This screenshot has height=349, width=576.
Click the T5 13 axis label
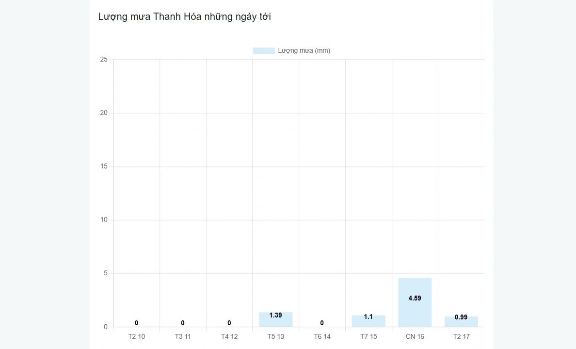275,336
